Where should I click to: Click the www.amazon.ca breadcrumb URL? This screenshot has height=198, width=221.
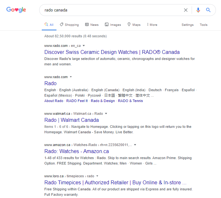[x=88, y=145]
